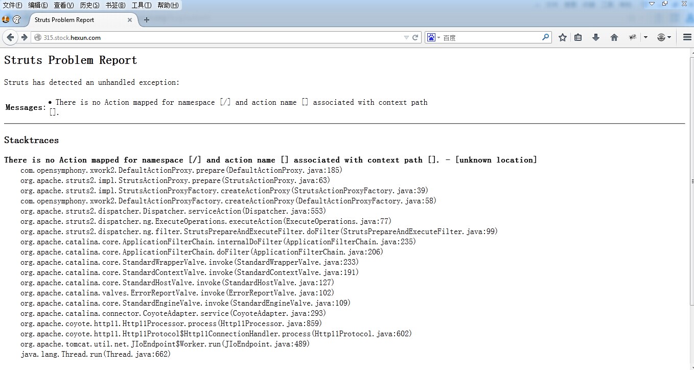
Task: Click the Baidu paw search engine icon
Action: click(x=431, y=37)
